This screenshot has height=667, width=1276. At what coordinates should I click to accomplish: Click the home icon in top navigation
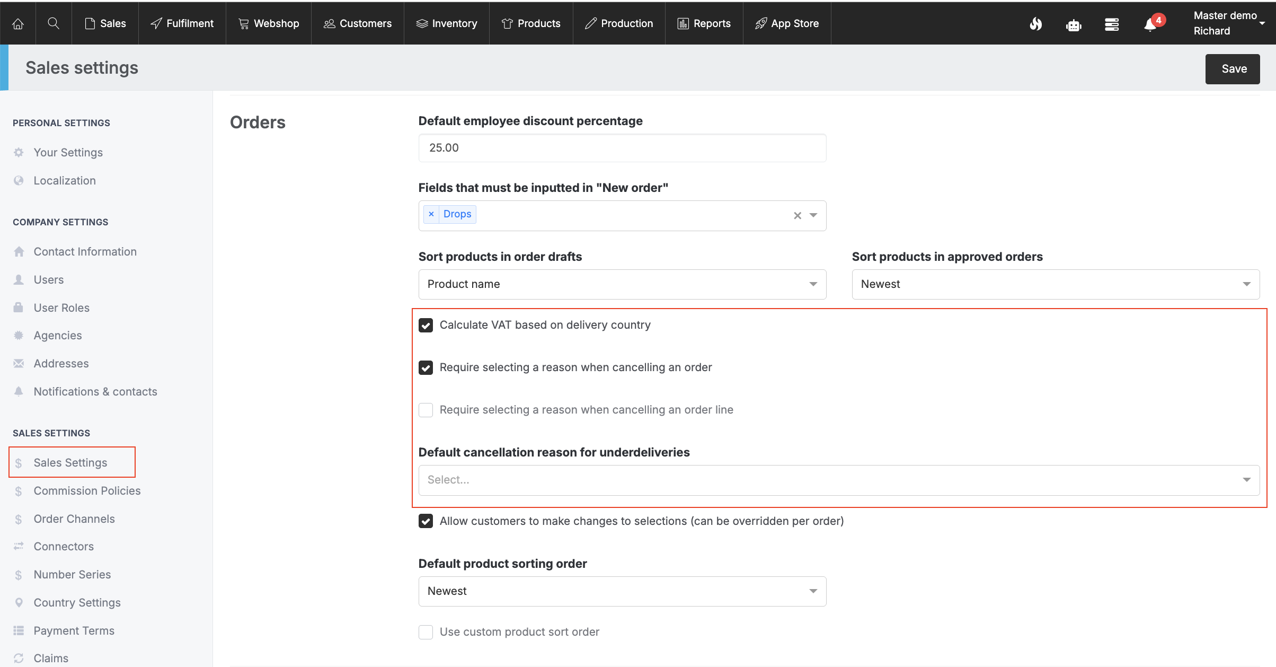(18, 23)
